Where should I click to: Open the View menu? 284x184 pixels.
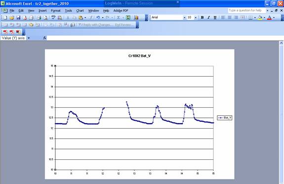(31, 11)
